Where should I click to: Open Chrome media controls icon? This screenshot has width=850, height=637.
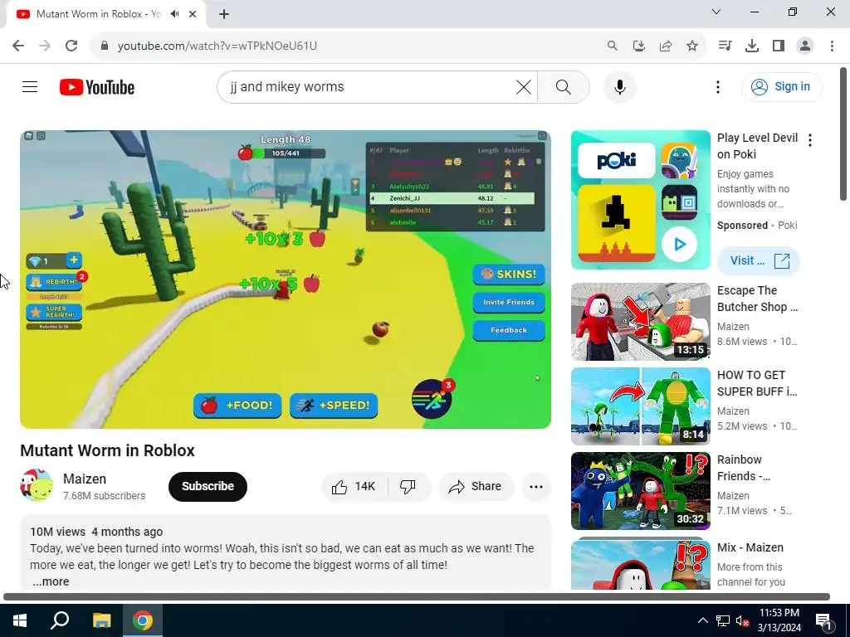click(x=725, y=46)
